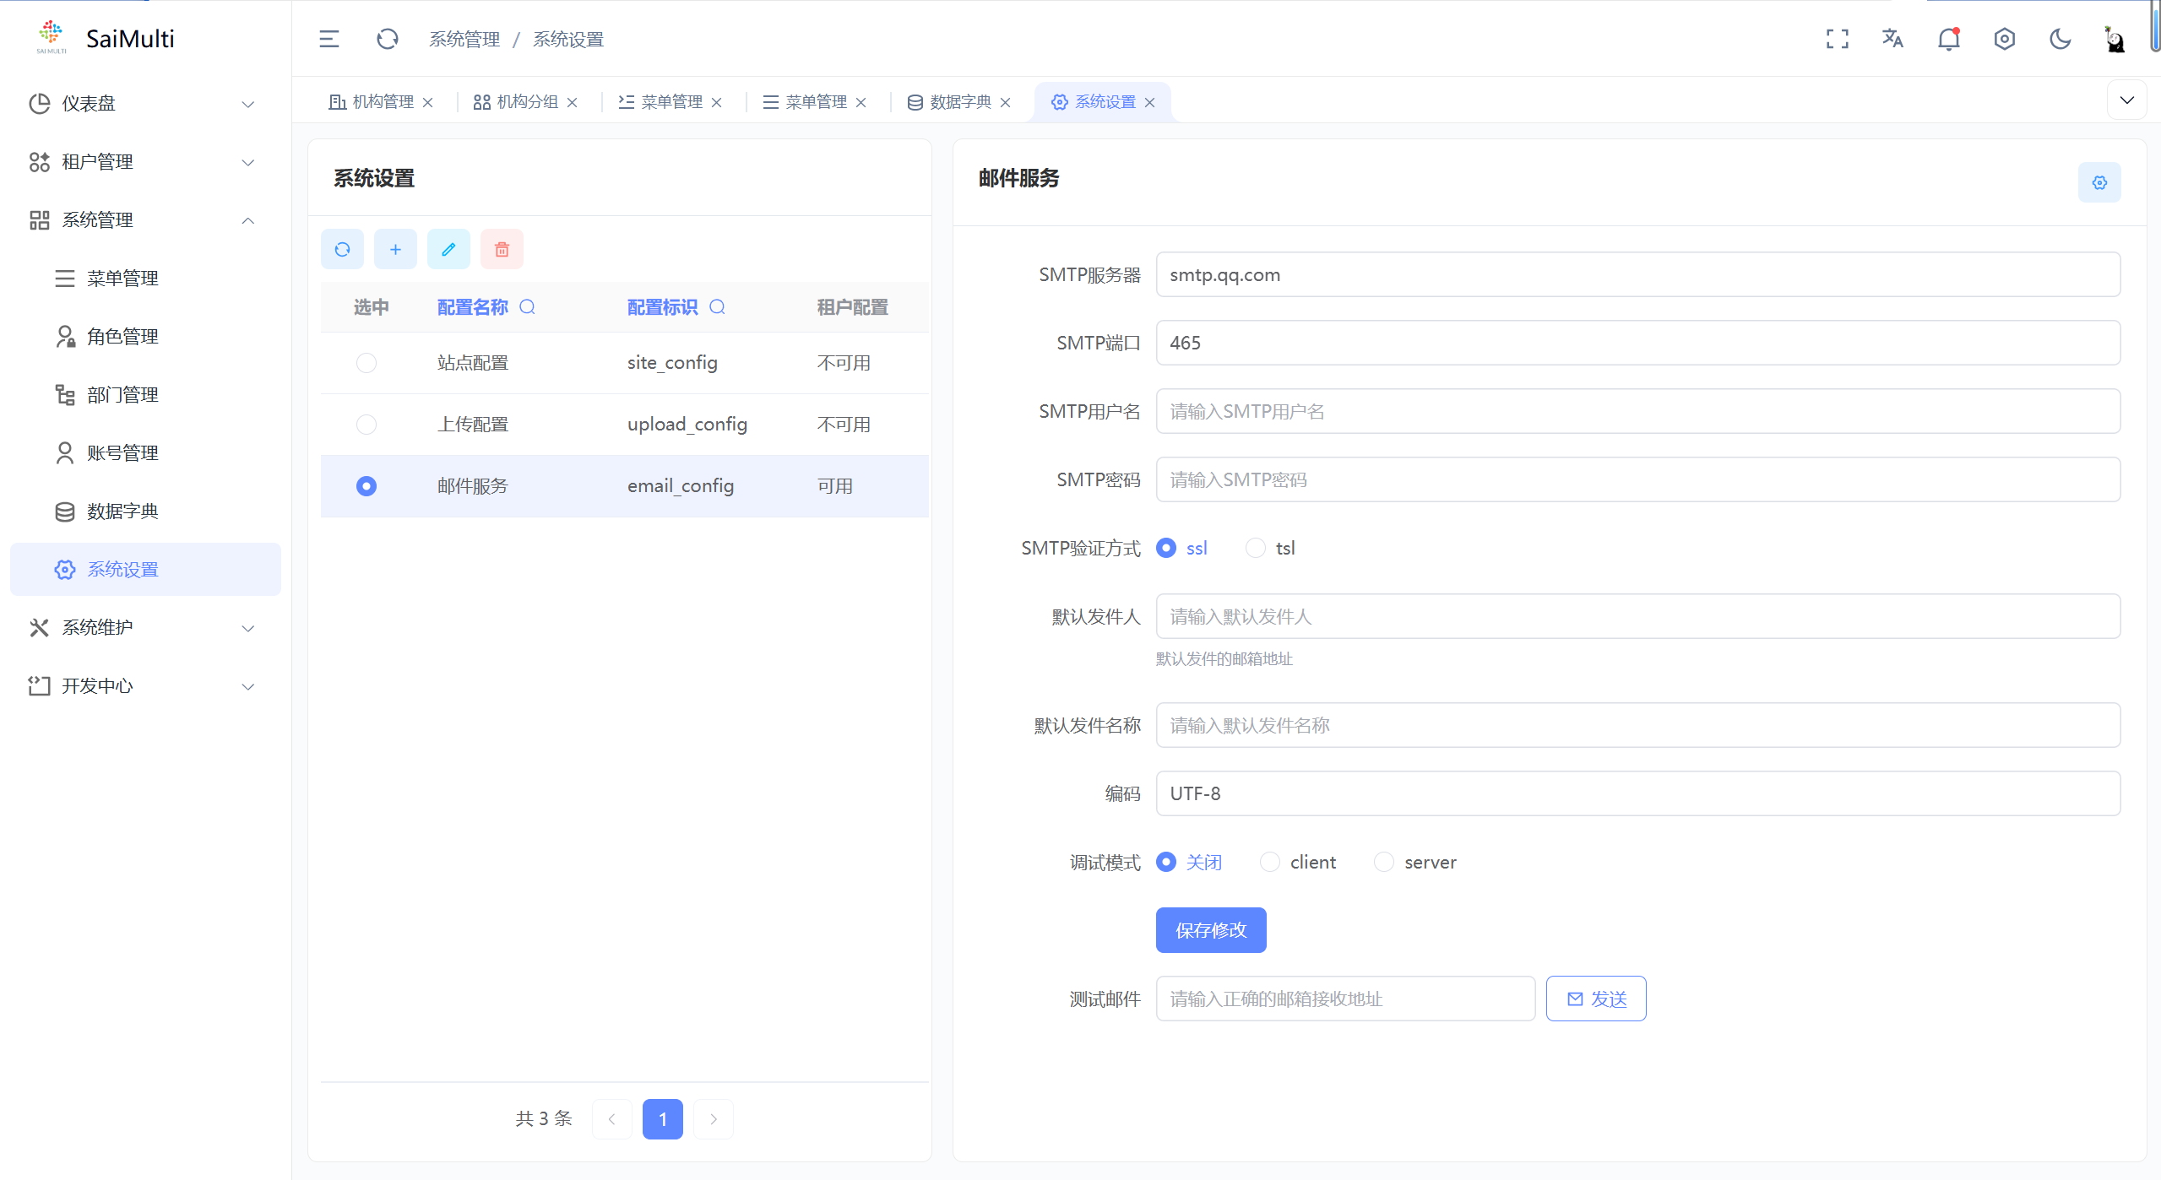Click the refresh page icon in header
The image size is (2161, 1180).
click(x=388, y=39)
